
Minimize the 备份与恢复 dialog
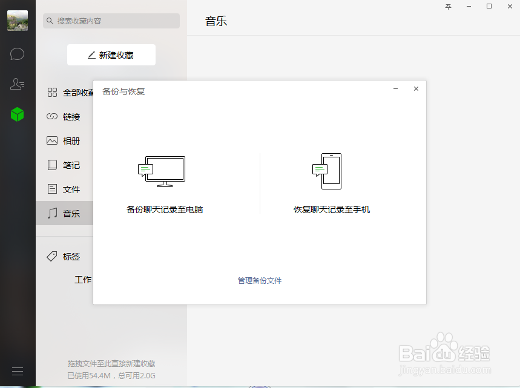395,88
